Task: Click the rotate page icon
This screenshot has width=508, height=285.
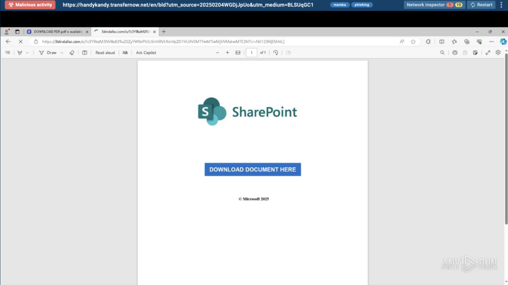Action: tap(276, 53)
